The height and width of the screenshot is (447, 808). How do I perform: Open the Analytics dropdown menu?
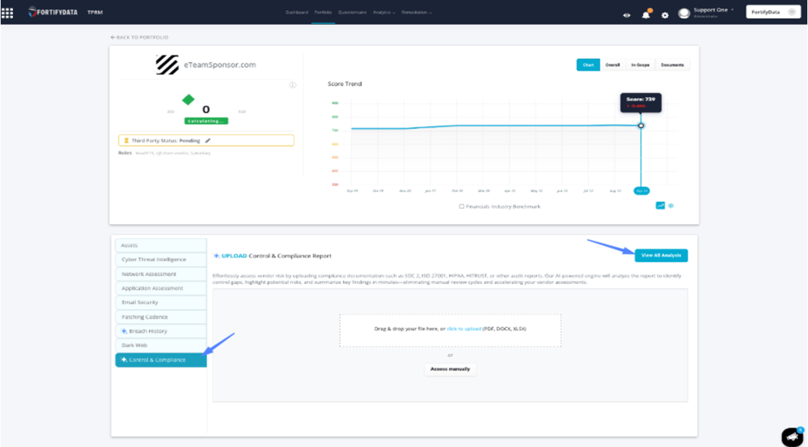coord(382,12)
